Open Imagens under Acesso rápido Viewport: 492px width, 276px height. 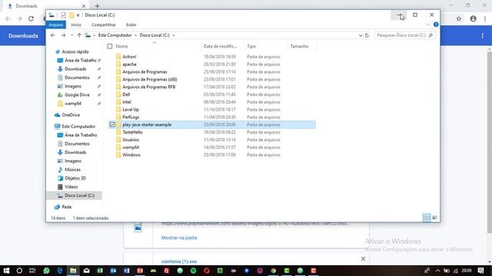click(x=73, y=86)
